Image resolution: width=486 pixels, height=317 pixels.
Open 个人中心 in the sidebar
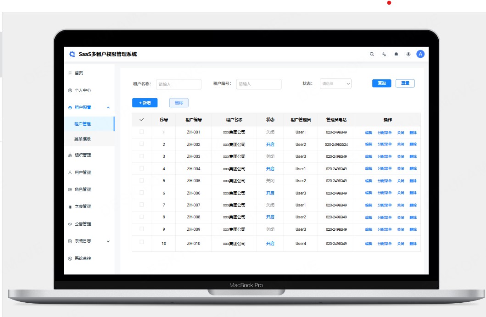83,90
